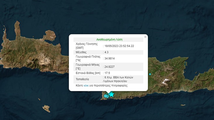Click the large cyan circle marker beside the star
The height and width of the screenshot is (120, 214).
[x=106, y=96]
